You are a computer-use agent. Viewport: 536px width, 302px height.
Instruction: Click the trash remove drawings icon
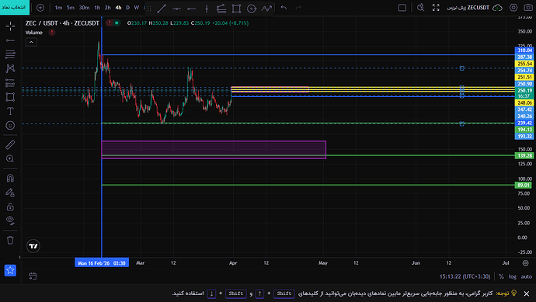coord(10,240)
